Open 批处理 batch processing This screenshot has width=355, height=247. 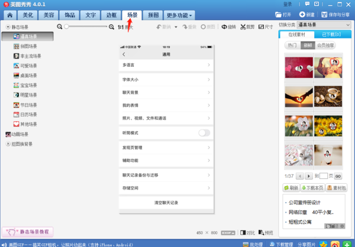[253, 243]
